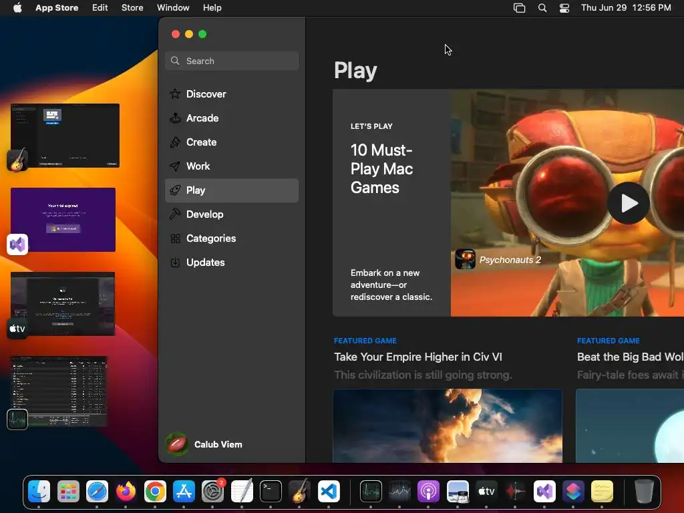Image resolution: width=684 pixels, height=513 pixels.
Task: Open the Trash in the Dock
Action: click(x=644, y=492)
